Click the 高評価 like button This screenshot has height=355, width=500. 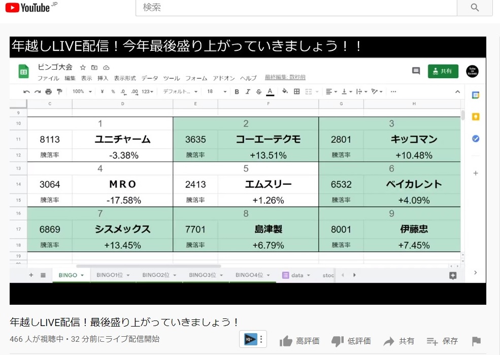[299, 341]
